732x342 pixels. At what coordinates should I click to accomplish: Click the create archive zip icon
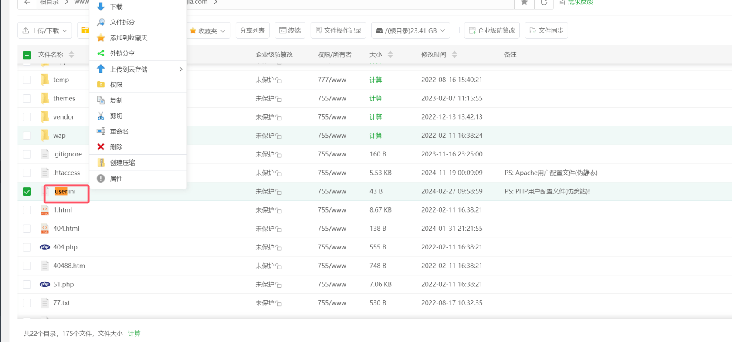pyautogui.click(x=101, y=163)
